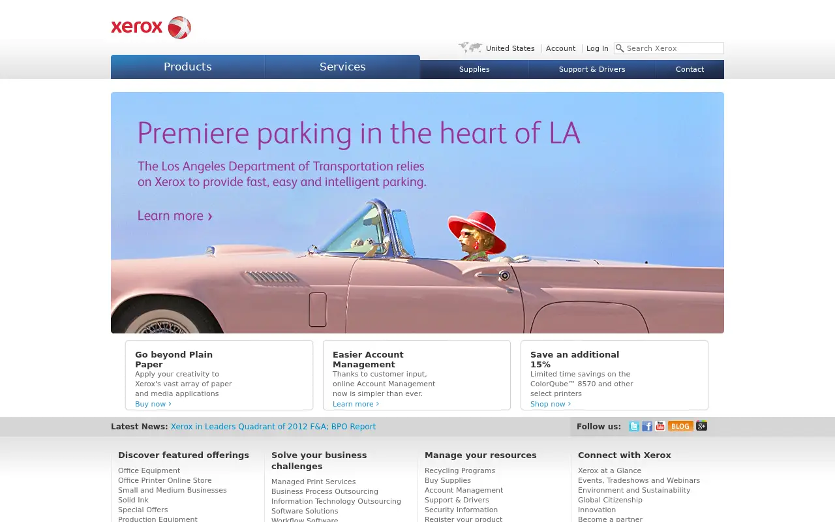Open Events, Tradeshows and Webinars link
This screenshot has height=522, width=835.
pyautogui.click(x=639, y=480)
